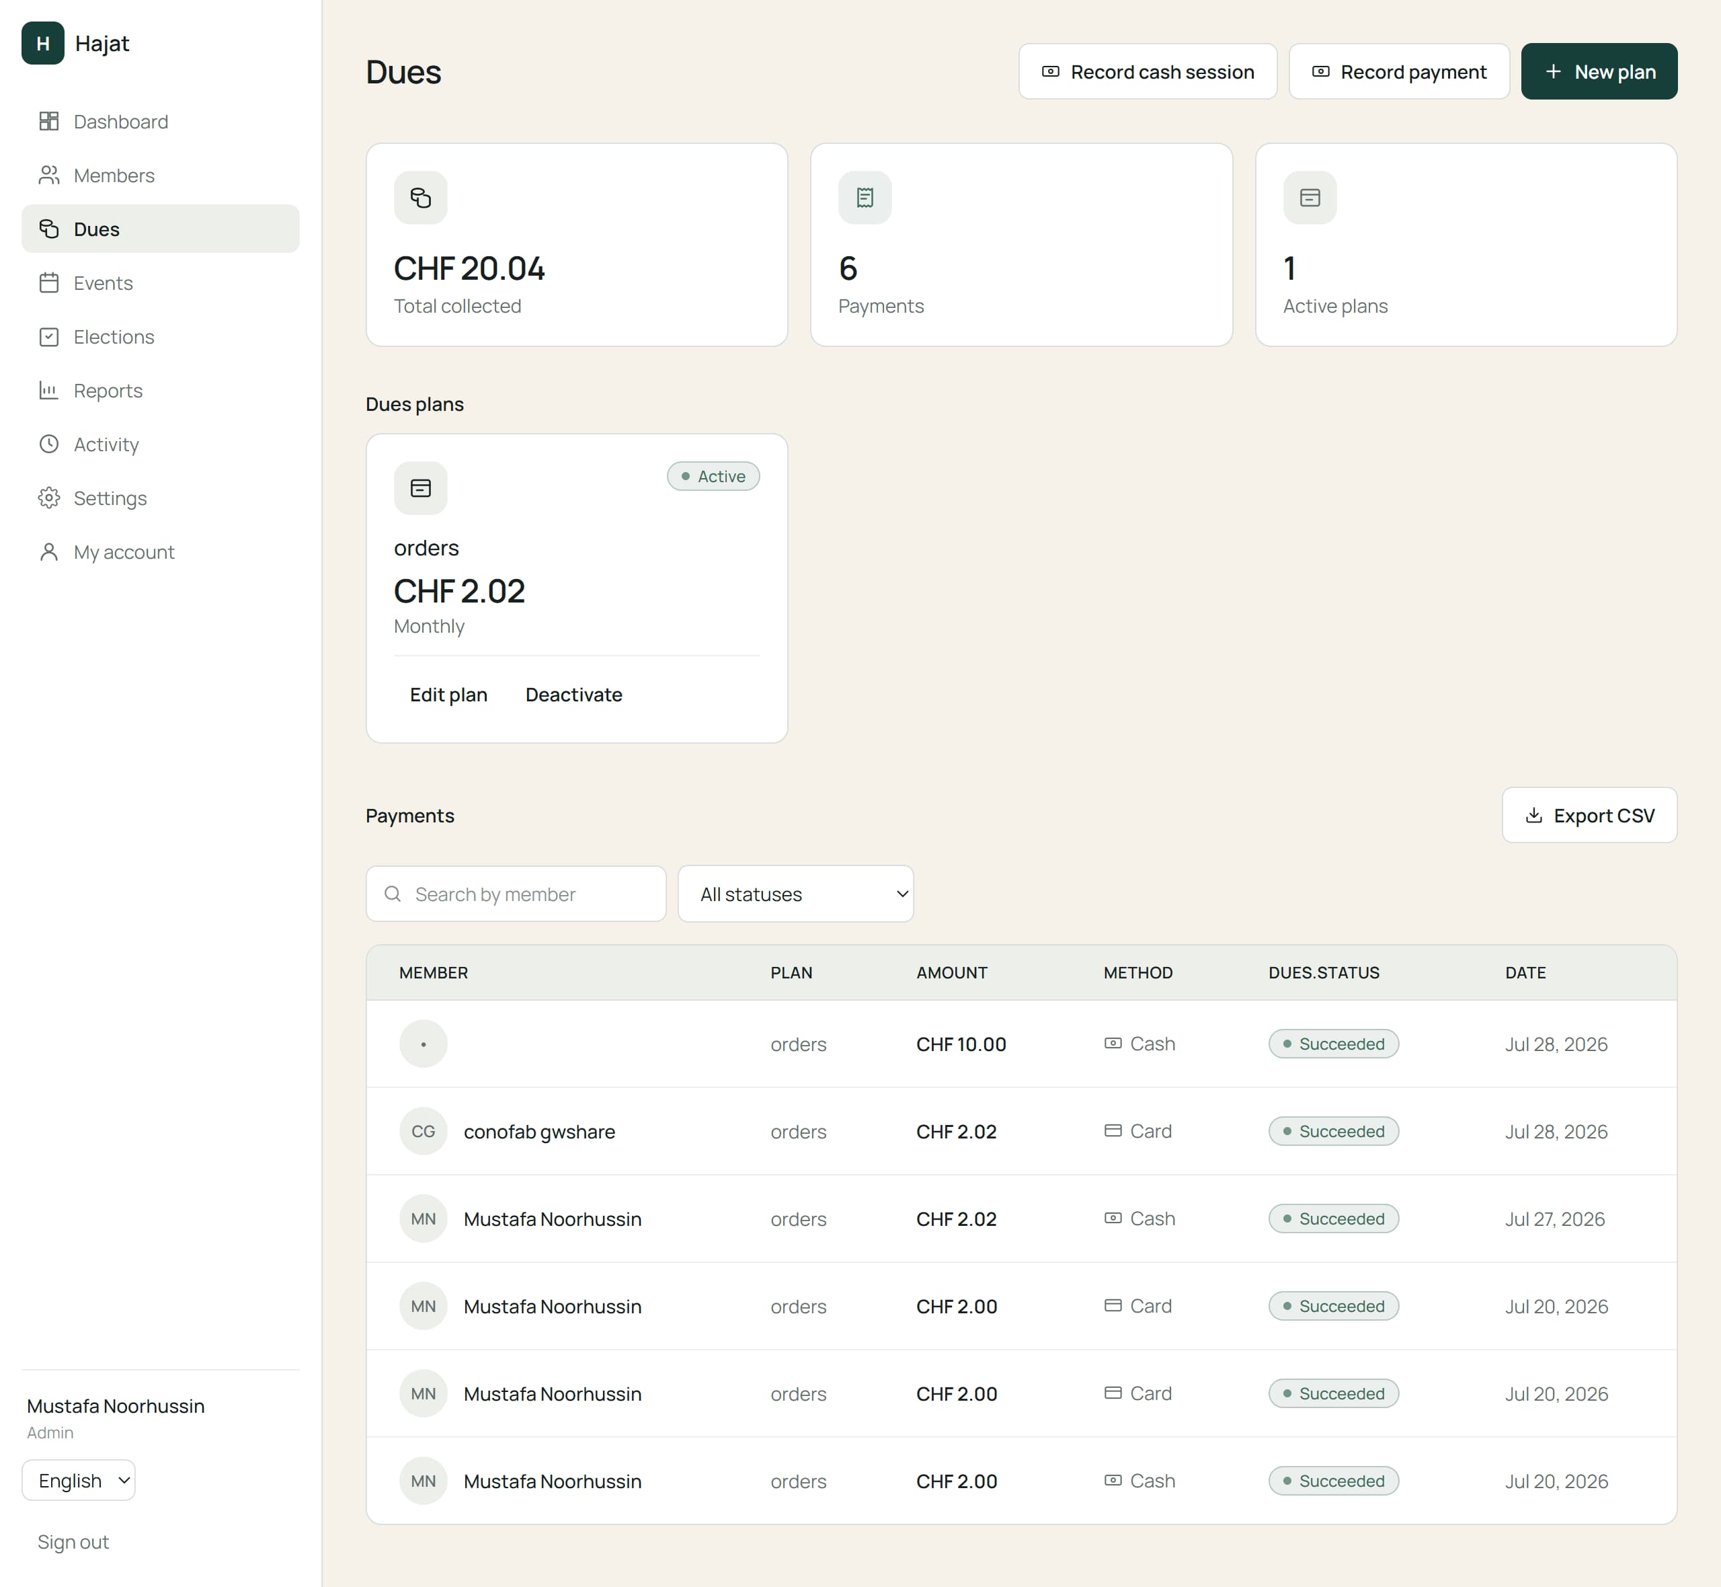Screen dimensions: 1721x1587
Task: Click the Events calendar icon
Action: click(x=49, y=282)
